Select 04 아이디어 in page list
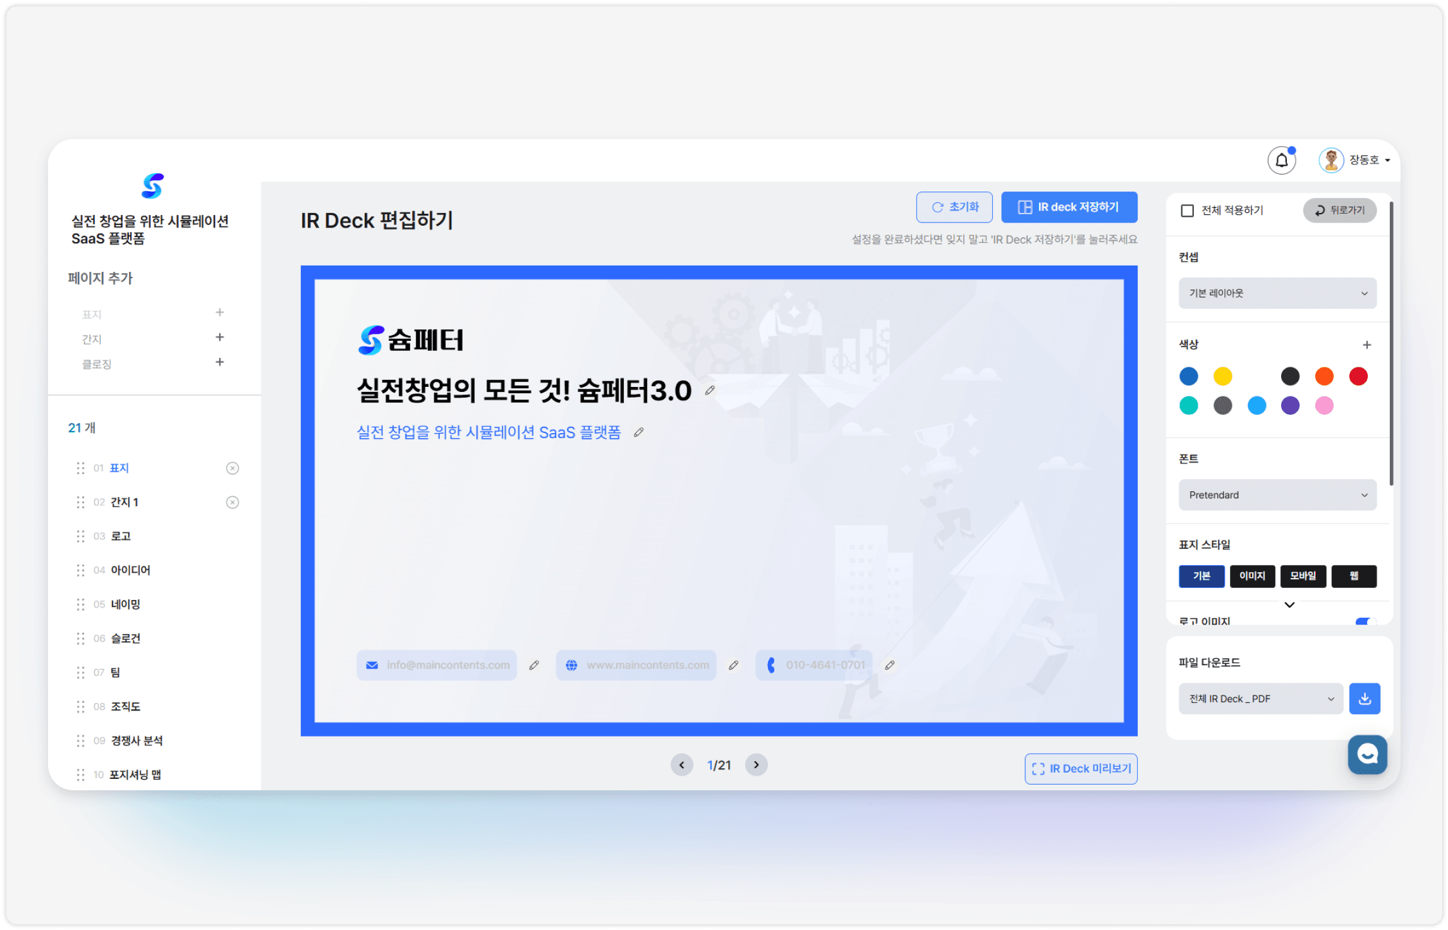Viewport: 1448px width, 930px height. (130, 570)
